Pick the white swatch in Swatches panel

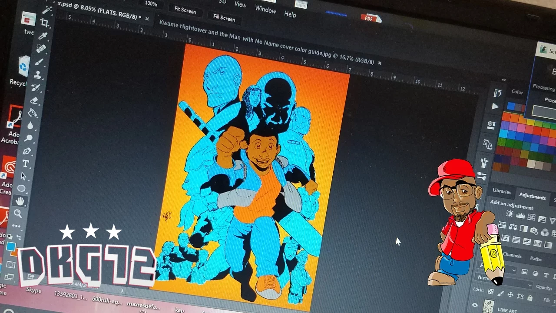pyautogui.click(x=531, y=164)
